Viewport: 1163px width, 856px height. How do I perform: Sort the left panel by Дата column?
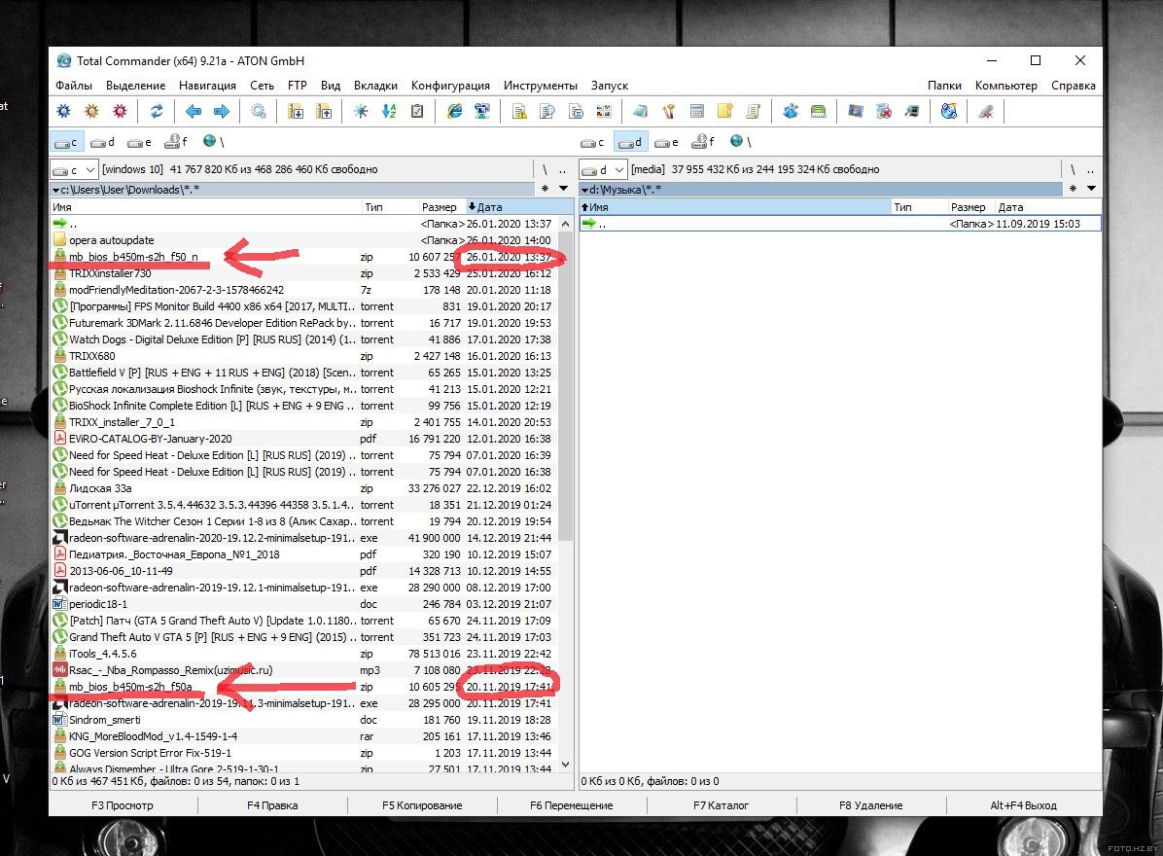pos(518,207)
